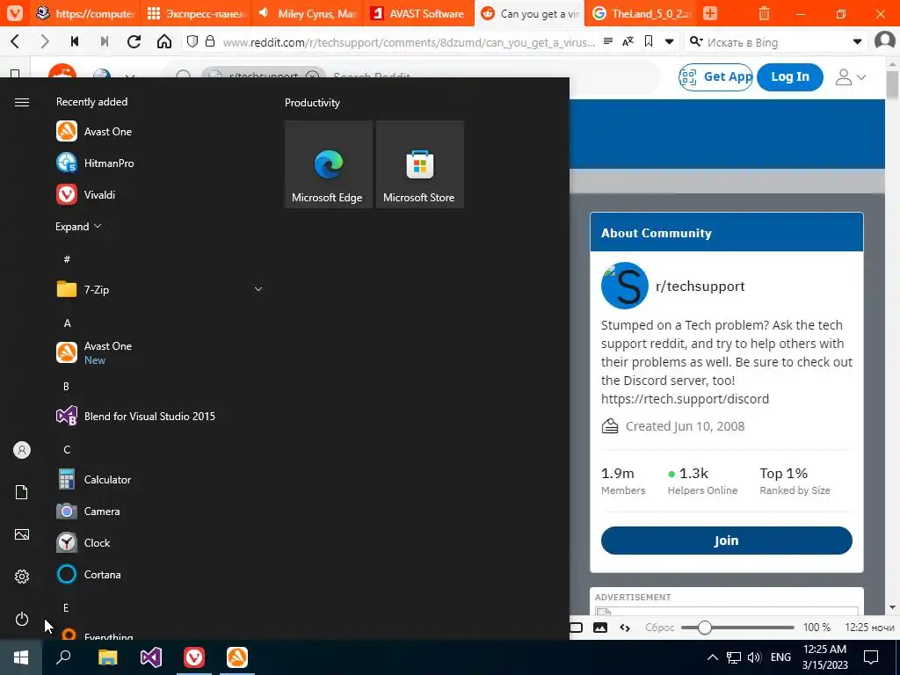This screenshot has height=675, width=900.
Task: Toggle images via status bar icon
Action: [599, 628]
